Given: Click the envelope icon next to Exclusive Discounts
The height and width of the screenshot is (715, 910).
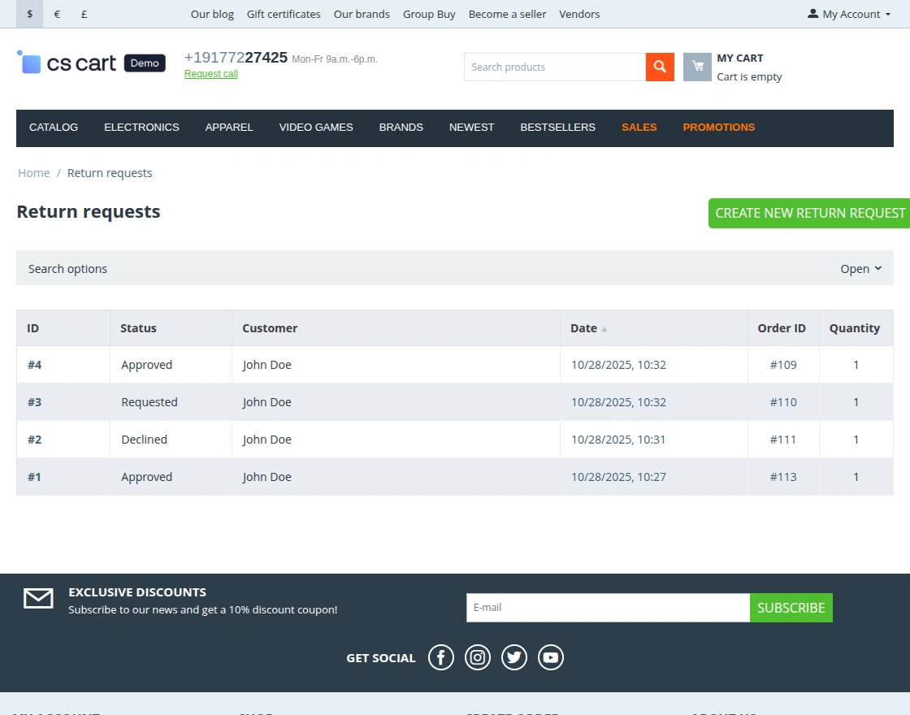Looking at the screenshot, I should pyautogui.click(x=38, y=598).
